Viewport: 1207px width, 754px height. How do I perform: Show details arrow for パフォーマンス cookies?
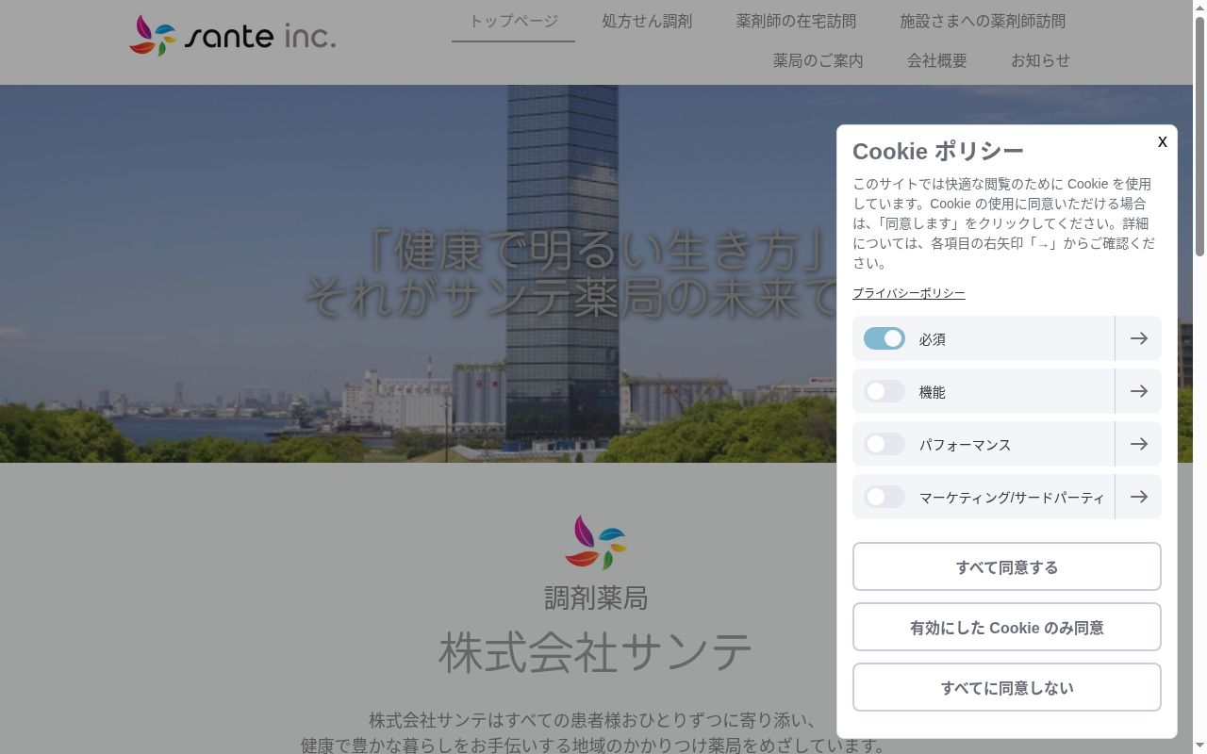[x=1138, y=444]
